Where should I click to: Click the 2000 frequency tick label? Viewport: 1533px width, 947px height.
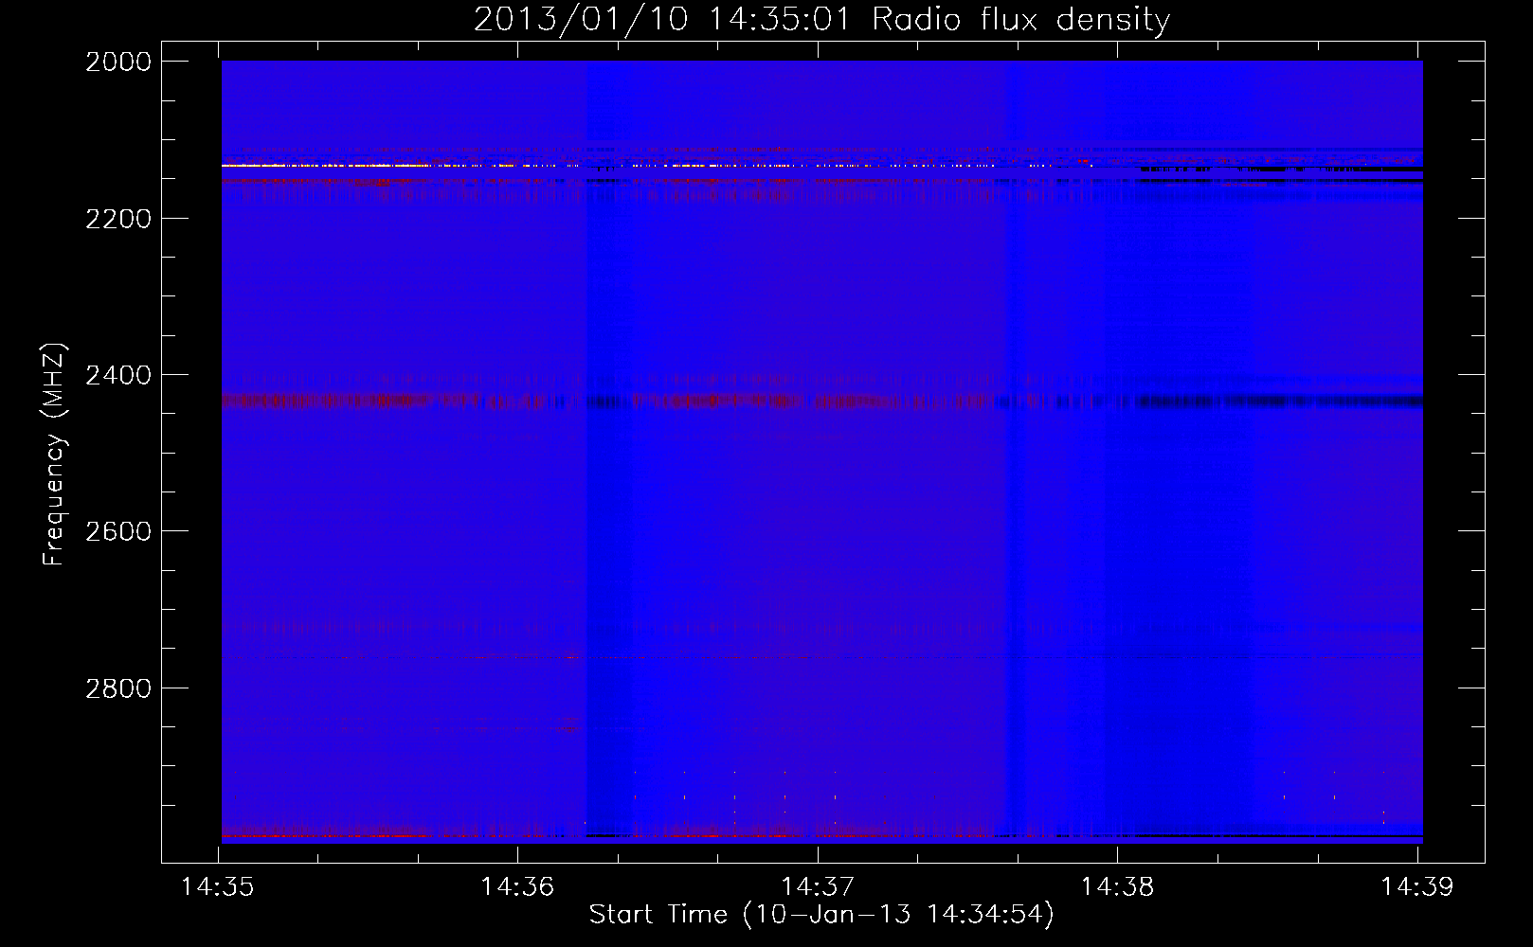coord(118,62)
